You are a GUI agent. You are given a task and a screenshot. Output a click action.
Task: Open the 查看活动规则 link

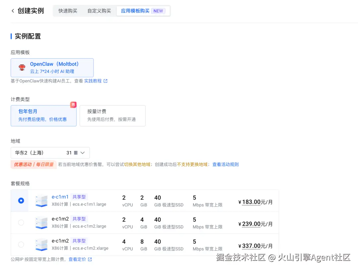tap(226, 164)
